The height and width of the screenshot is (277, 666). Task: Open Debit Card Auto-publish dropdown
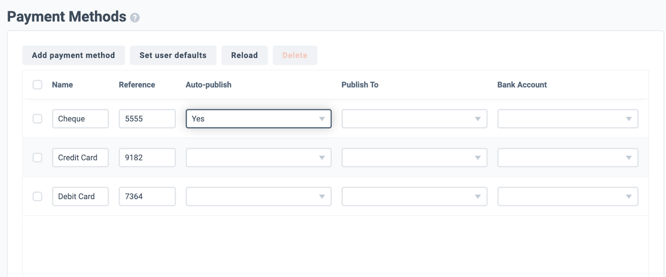click(258, 196)
